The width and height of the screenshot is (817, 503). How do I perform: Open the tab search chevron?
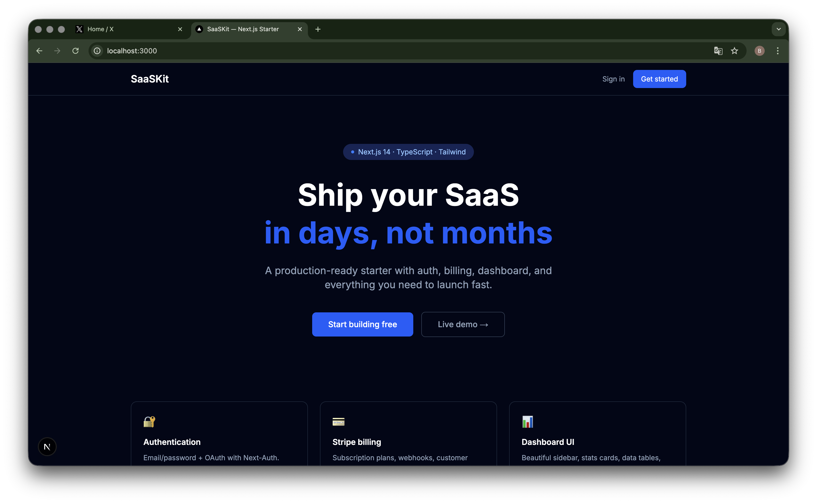click(x=779, y=29)
